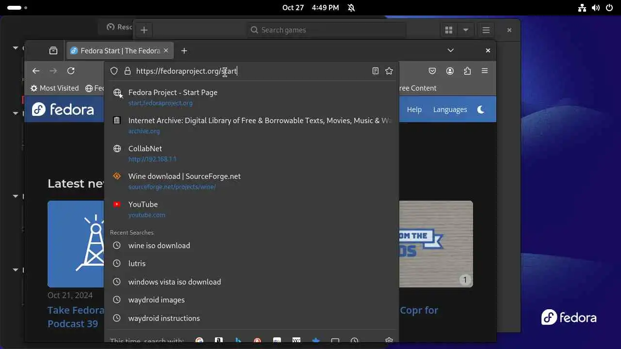Click the muted notifications bell icon
This screenshot has height=349, width=621.
click(x=351, y=8)
